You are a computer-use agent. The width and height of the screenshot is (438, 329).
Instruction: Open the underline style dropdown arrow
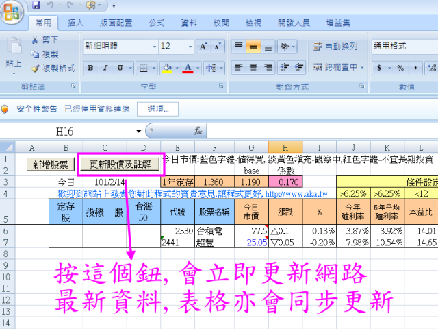131,68
